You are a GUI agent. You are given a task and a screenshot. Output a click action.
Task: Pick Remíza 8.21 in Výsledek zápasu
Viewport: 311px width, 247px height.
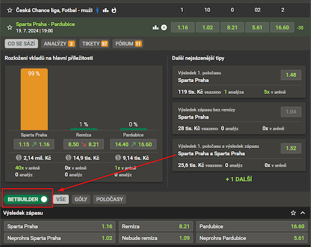click(155, 226)
